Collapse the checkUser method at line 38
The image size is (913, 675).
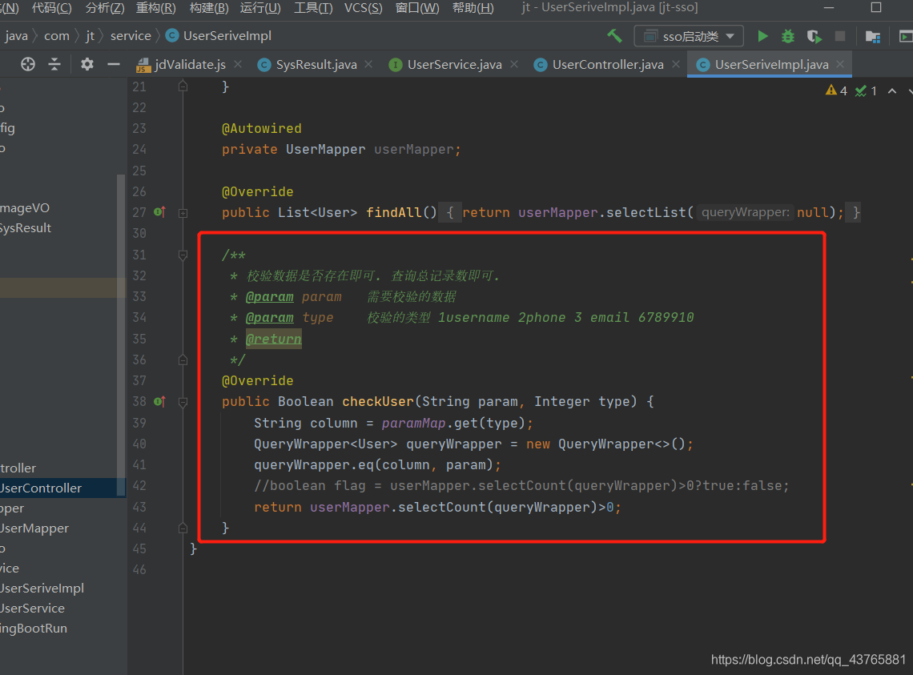coord(183,402)
